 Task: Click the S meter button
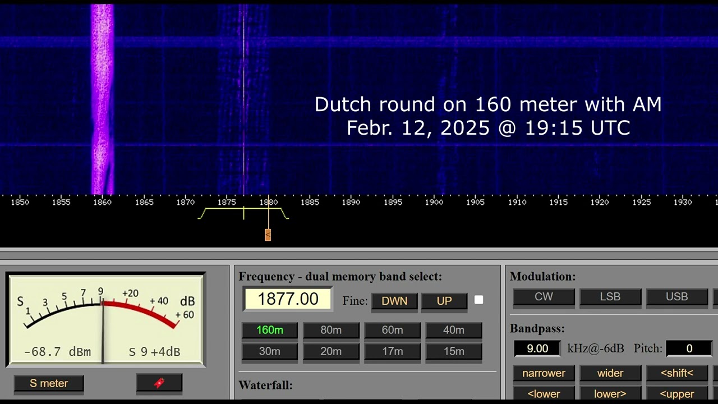coord(49,383)
